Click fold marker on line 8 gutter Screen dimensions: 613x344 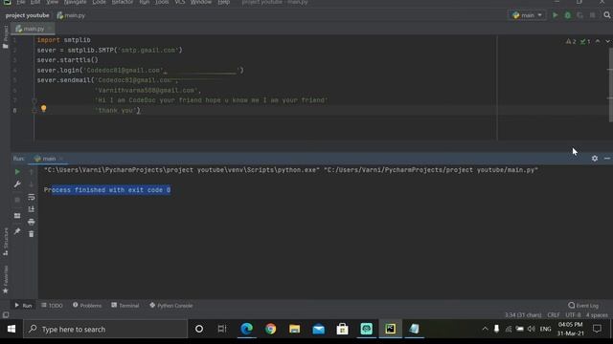pos(34,111)
